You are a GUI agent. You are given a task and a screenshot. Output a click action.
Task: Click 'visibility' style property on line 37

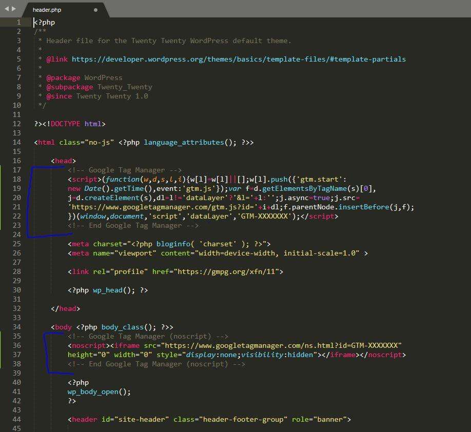(x=262, y=355)
